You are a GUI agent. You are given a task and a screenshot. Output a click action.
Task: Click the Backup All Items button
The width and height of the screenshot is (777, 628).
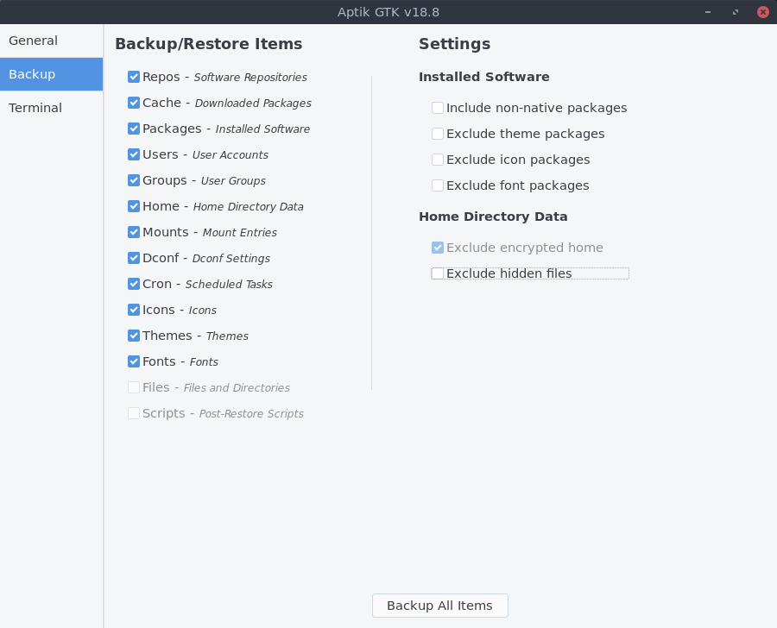(x=439, y=606)
